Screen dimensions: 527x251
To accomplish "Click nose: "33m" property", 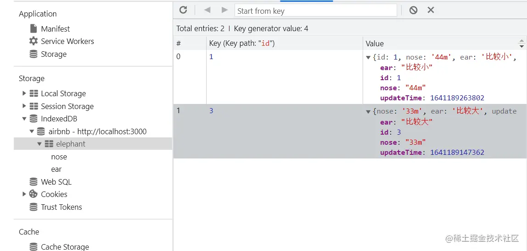I will tap(403, 142).
